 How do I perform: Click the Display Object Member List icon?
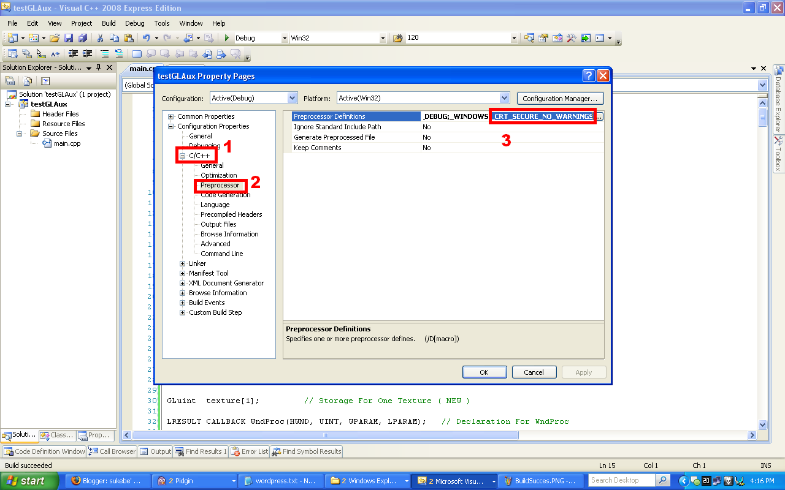point(12,54)
